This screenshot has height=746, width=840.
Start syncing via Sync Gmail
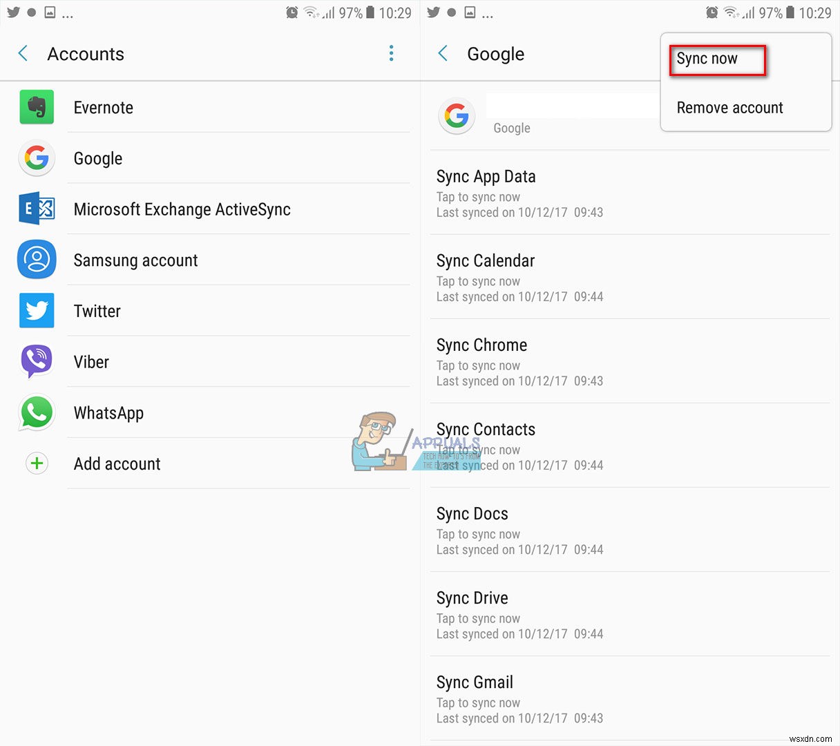(x=475, y=682)
